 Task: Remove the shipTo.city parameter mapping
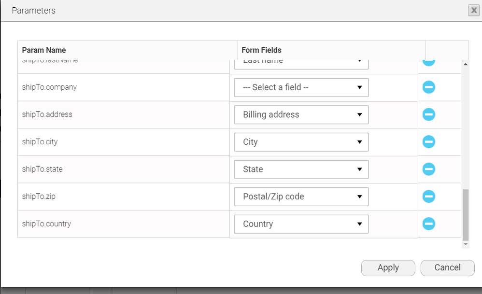429,142
